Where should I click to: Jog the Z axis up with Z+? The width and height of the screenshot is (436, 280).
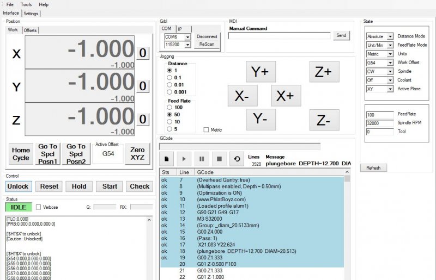tap(324, 72)
